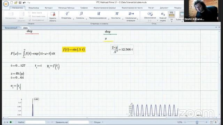Expand the Константы dropdown arrow
223x125 pixels.
(x=123, y=19)
